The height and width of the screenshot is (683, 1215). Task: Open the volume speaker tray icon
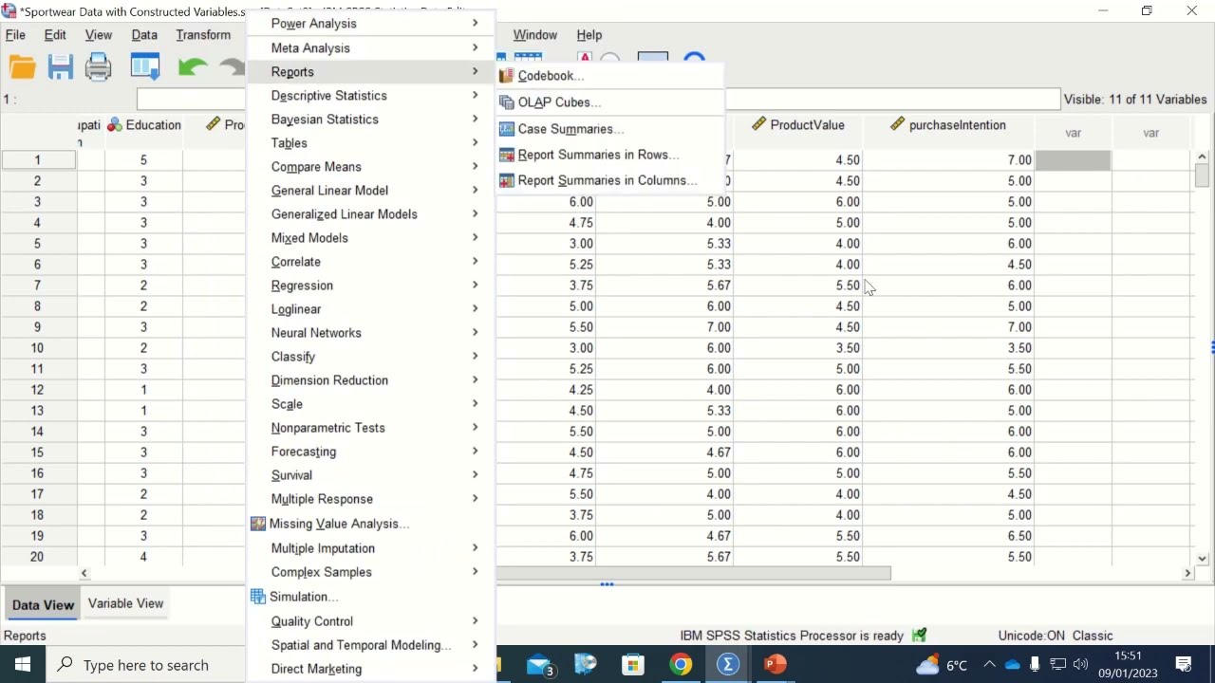tap(1080, 665)
